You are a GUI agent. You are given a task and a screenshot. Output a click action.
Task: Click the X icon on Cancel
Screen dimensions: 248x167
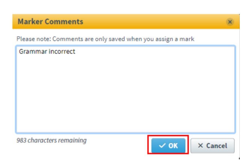pos(200,146)
